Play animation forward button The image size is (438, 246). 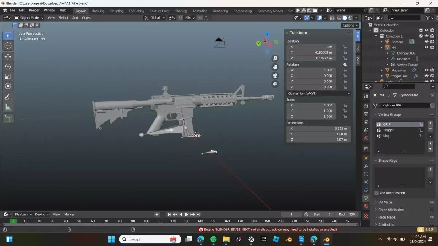click(x=187, y=214)
